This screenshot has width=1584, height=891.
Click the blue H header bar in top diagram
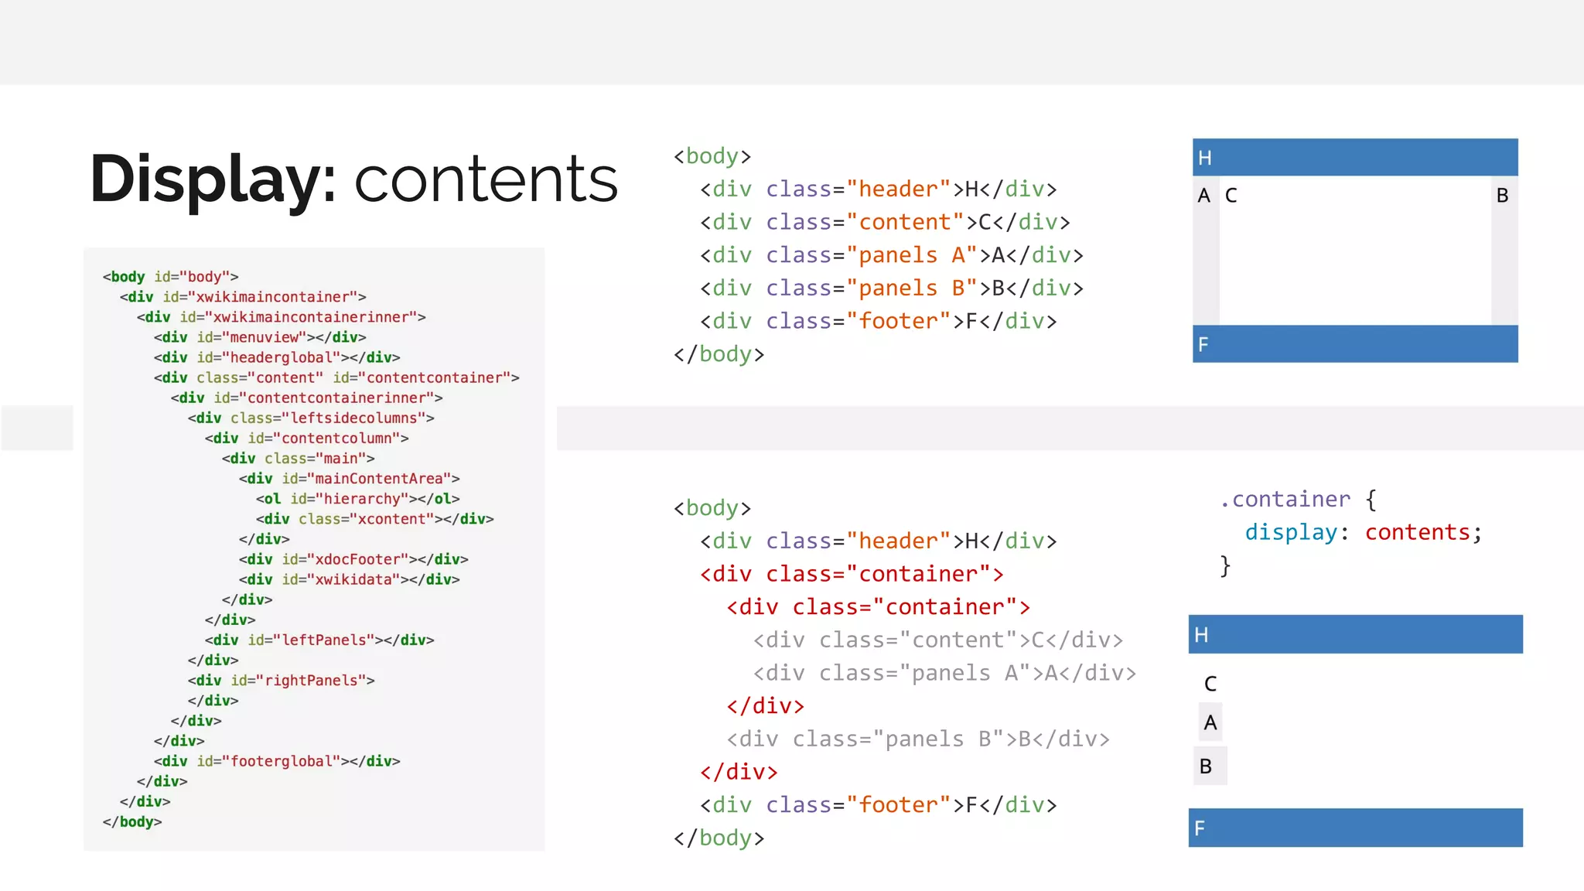click(x=1354, y=158)
